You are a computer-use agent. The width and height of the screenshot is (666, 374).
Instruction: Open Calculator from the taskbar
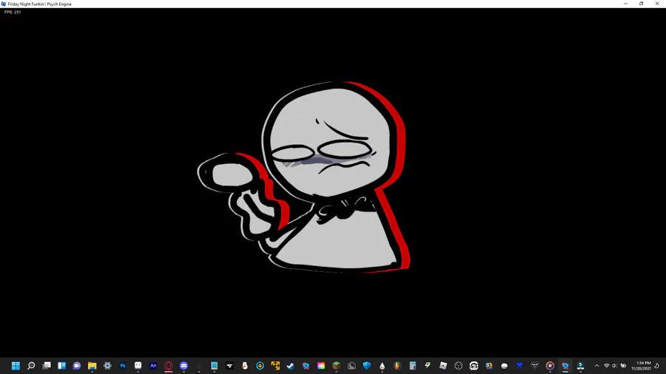tap(412, 366)
